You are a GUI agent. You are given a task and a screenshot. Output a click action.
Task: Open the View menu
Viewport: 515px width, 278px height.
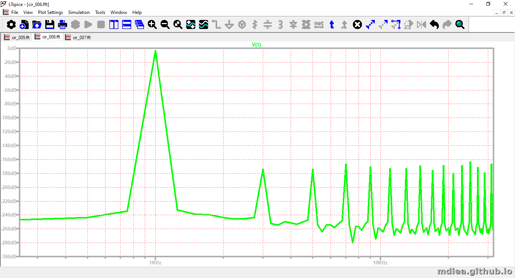tap(28, 12)
